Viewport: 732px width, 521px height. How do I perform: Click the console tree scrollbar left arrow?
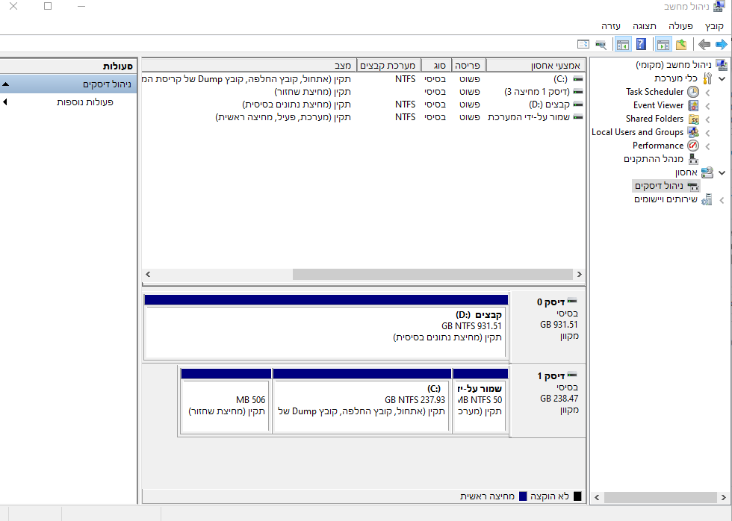(x=597, y=497)
